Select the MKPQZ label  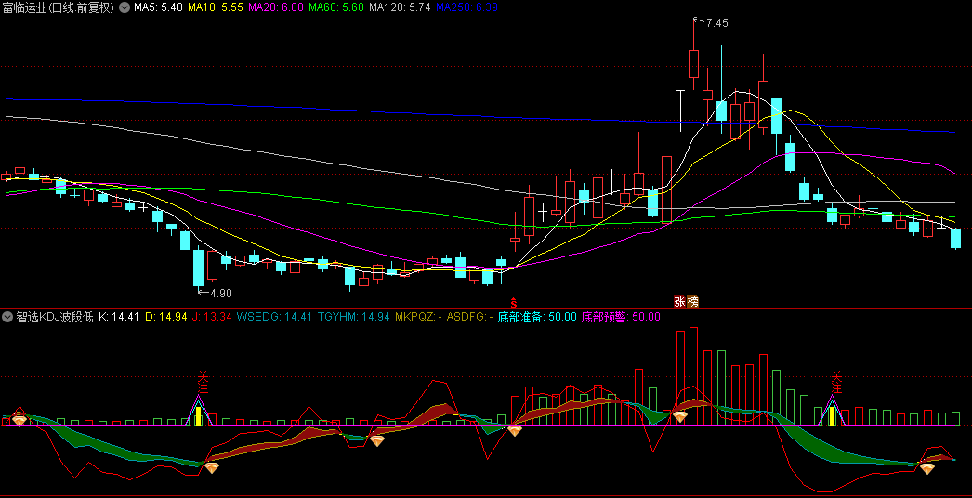(418, 317)
